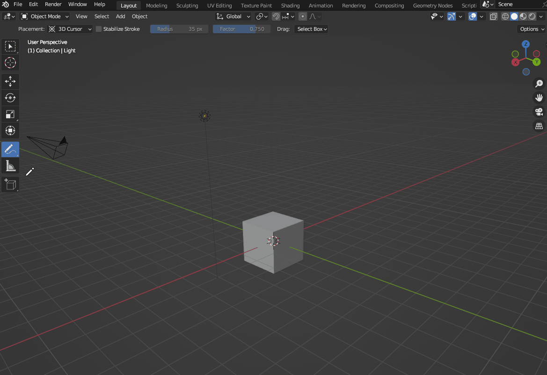Open viewport View menu

tap(81, 16)
